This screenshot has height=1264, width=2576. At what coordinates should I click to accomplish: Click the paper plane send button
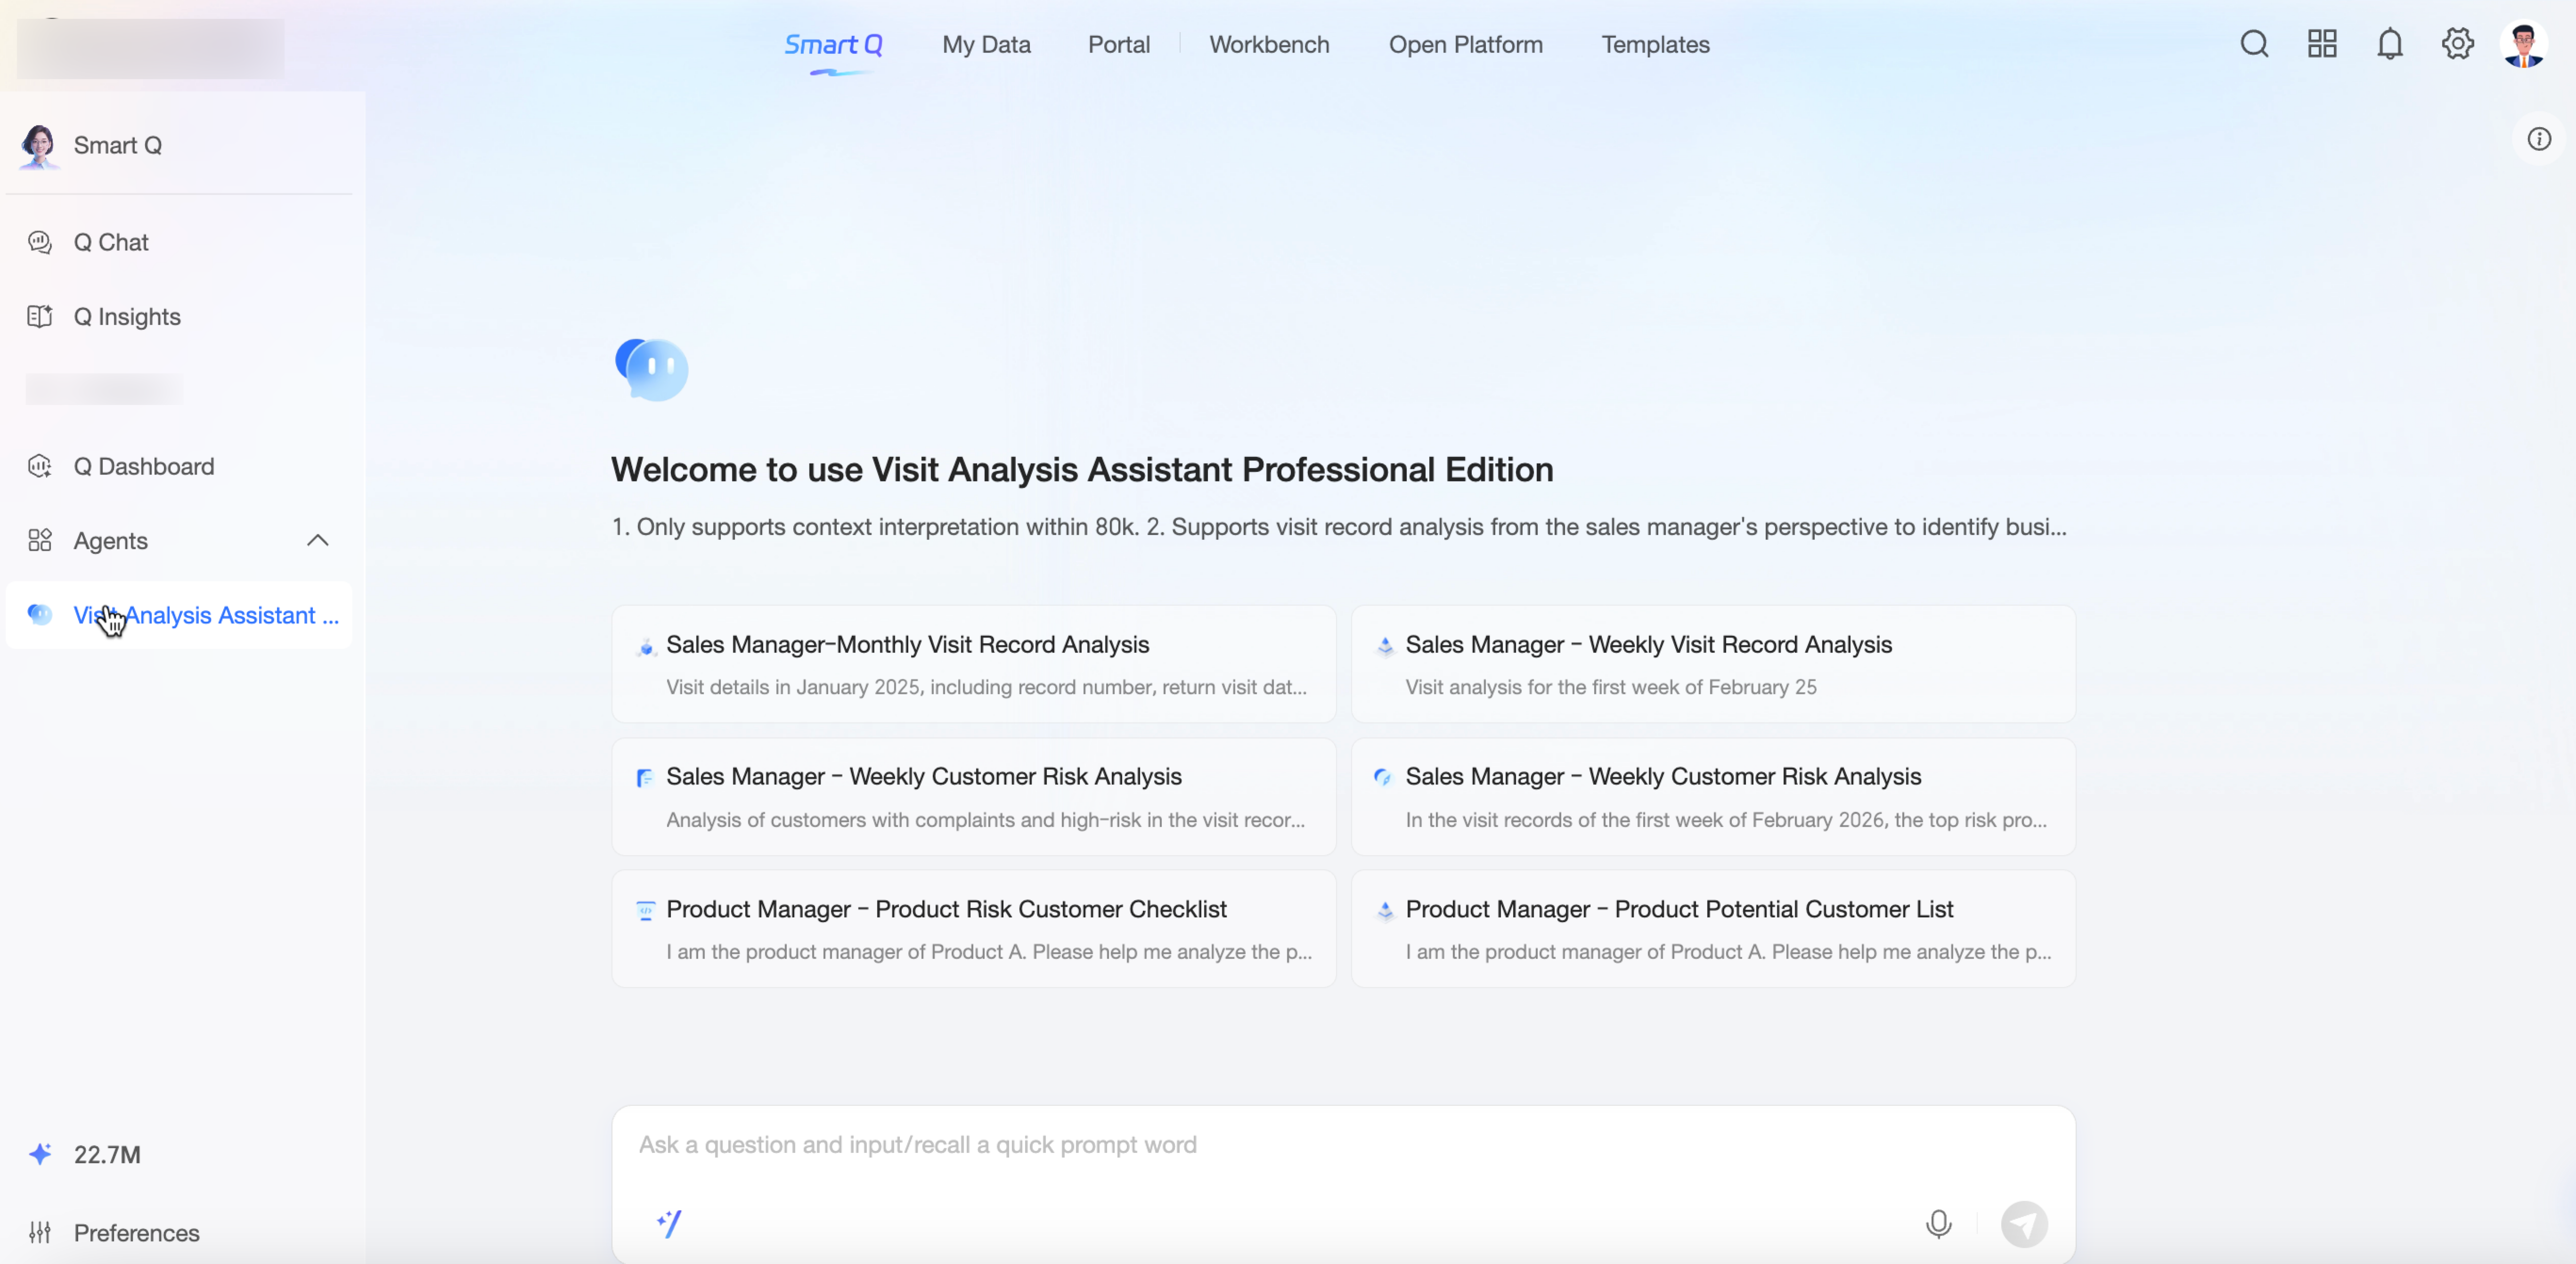pyautogui.click(x=2024, y=1224)
